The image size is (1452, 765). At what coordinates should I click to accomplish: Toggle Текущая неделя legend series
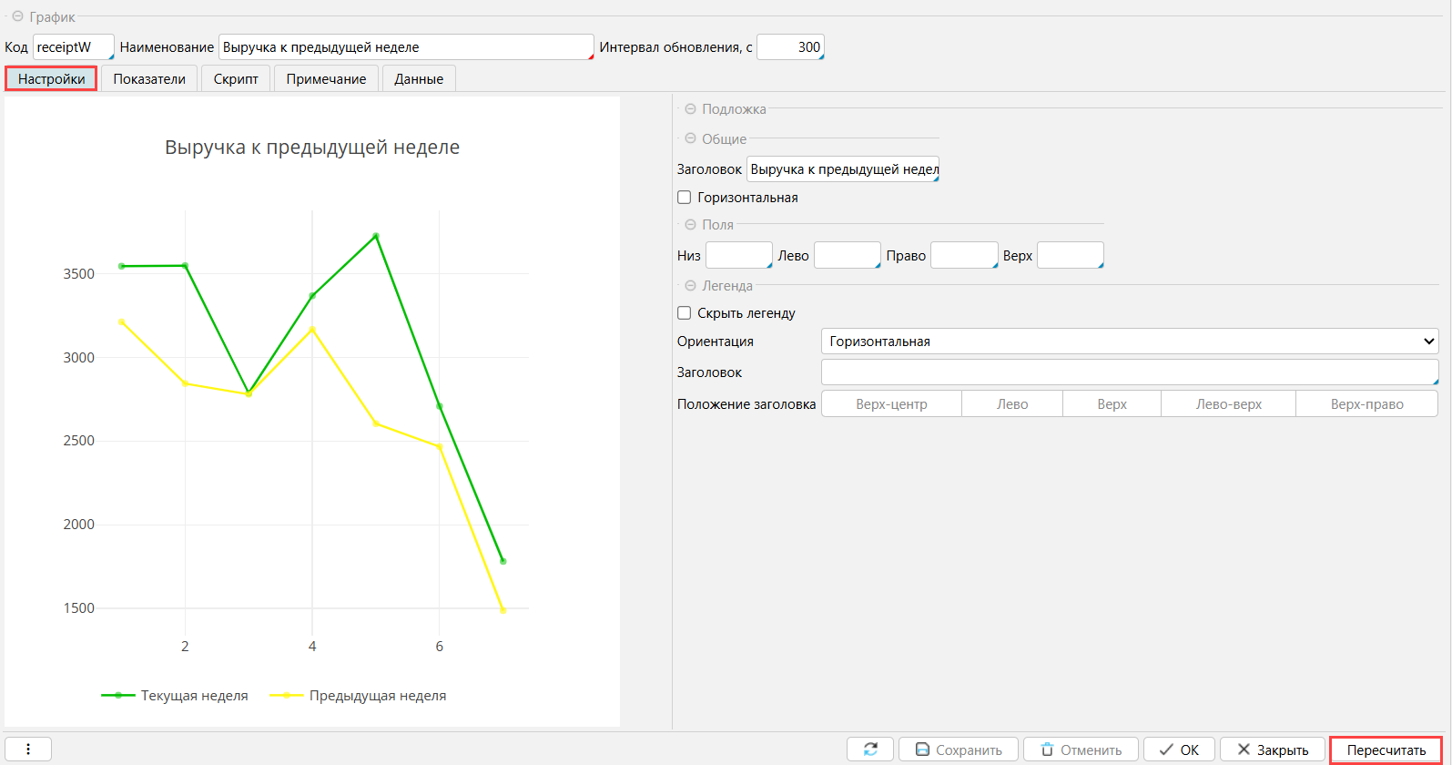(x=175, y=696)
